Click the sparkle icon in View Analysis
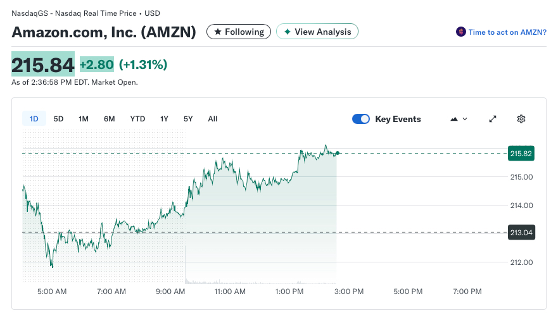The height and width of the screenshot is (313, 551). (x=287, y=32)
